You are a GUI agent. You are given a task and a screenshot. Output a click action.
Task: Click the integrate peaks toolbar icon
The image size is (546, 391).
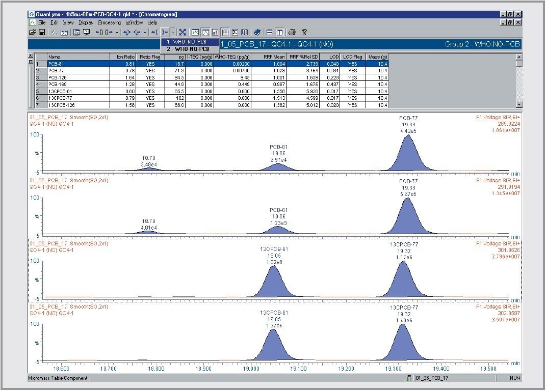(x=55, y=33)
